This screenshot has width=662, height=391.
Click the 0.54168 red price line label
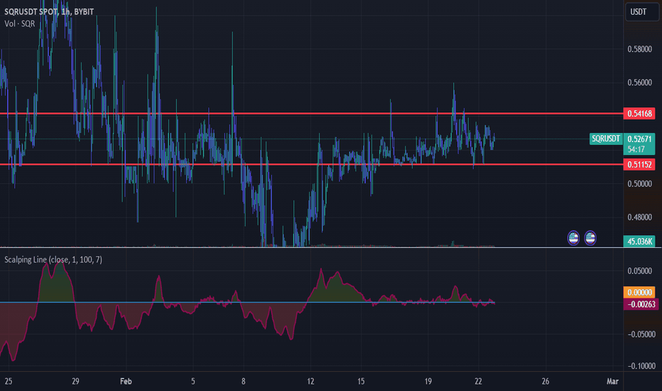click(639, 113)
